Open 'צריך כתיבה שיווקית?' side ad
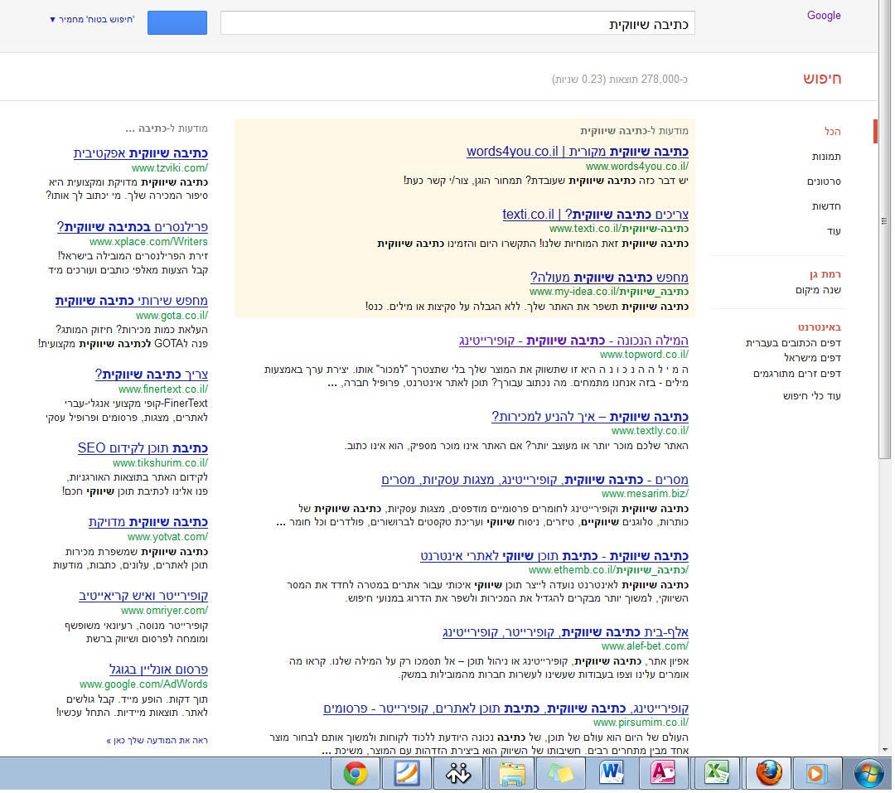Viewport: 895px width, 793px height. pos(152,375)
